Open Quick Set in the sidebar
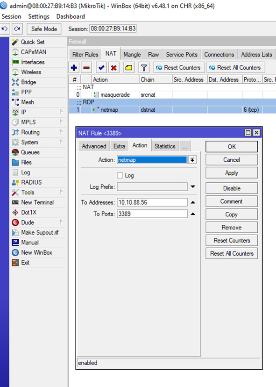Viewport: 276px width, 387px height. coord(33,42)
